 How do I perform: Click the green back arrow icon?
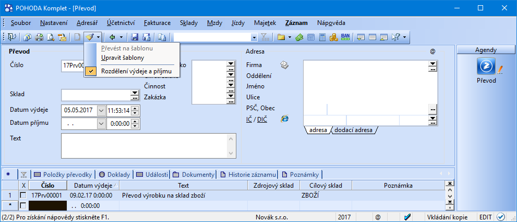tap(113, 37)
